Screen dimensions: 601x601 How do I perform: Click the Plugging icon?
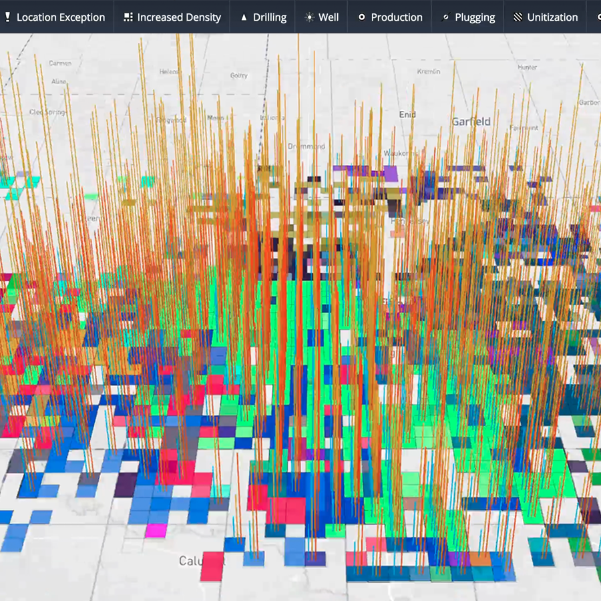pyautogui.click(x=445, y=17)
